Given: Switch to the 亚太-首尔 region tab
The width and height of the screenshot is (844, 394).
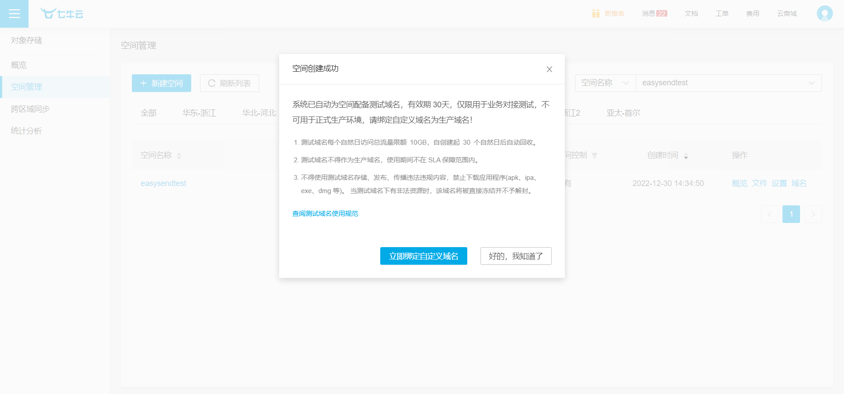Looking at the screenshot, I should tap(623, 113).
